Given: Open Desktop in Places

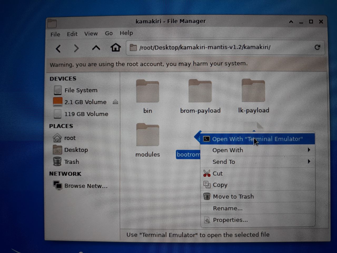Looking at the screenshot, I should click(70, 150).
